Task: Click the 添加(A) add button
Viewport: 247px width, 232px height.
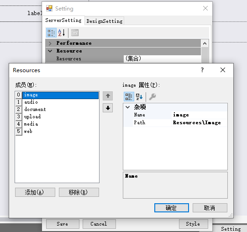Action: point(35,192)
